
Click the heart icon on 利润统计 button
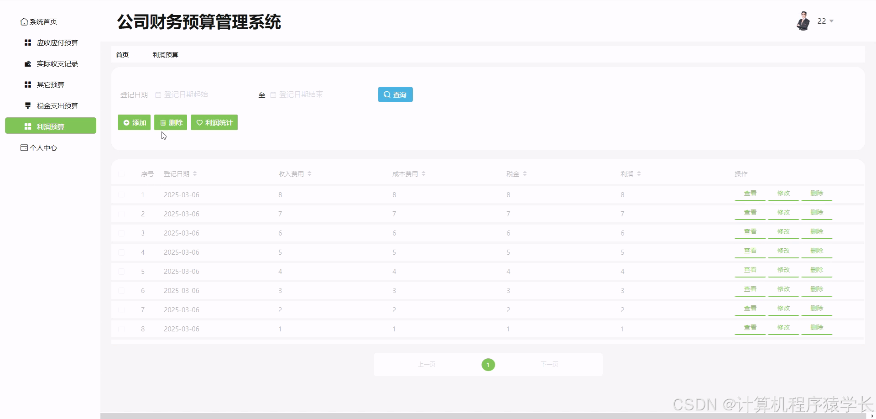point(199,122)
